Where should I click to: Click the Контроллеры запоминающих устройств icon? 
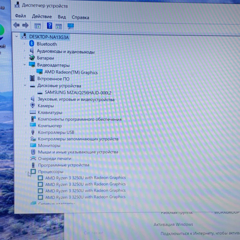(x=33, y=139)
